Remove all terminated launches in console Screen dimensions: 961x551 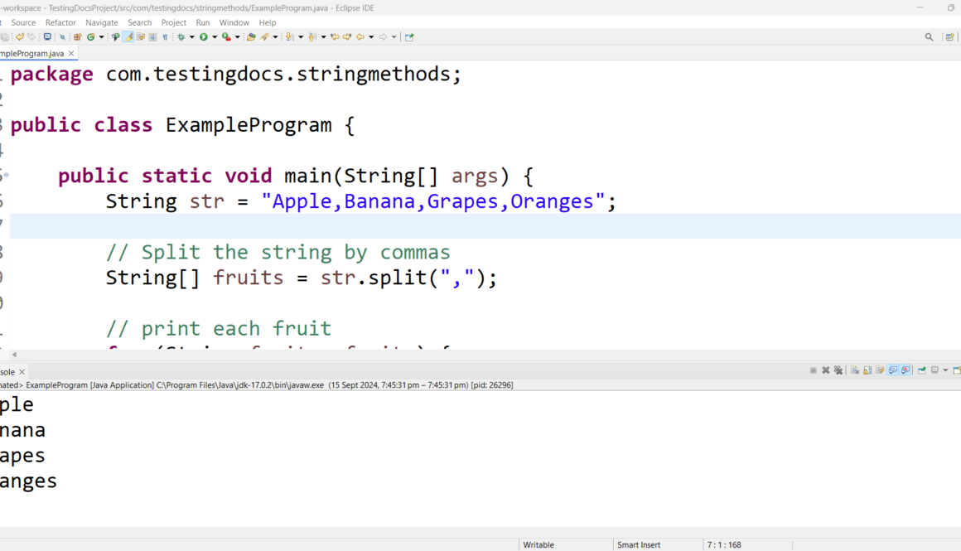pyautogui.click(x=838, y=370)
